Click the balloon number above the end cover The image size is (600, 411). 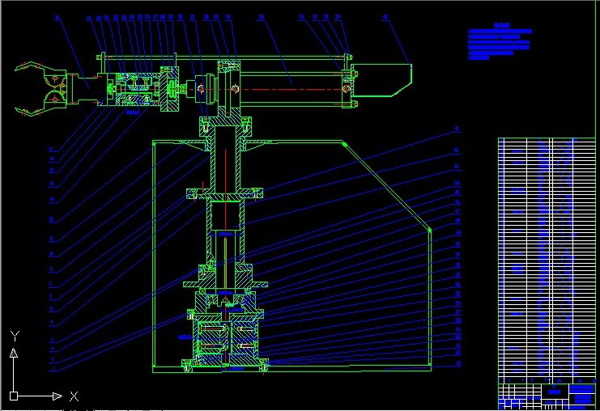[385, 17]
